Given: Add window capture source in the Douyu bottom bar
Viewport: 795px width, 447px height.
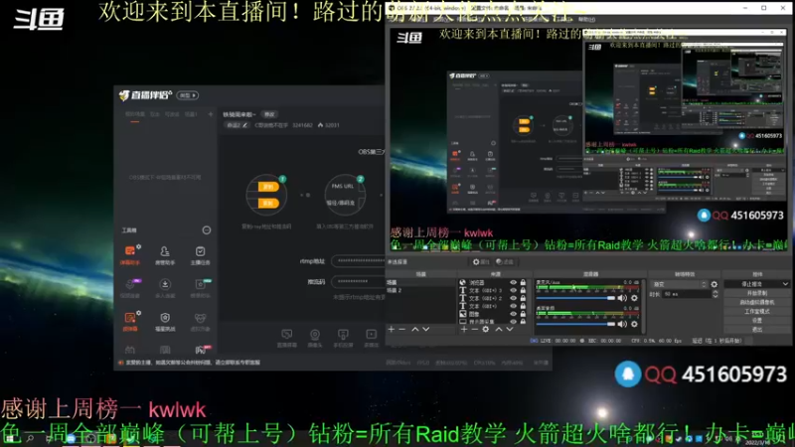Looking at the screenshot, I should (286, 337).
